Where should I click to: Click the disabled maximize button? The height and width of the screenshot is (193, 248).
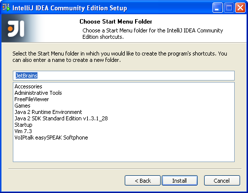[229, 7]
